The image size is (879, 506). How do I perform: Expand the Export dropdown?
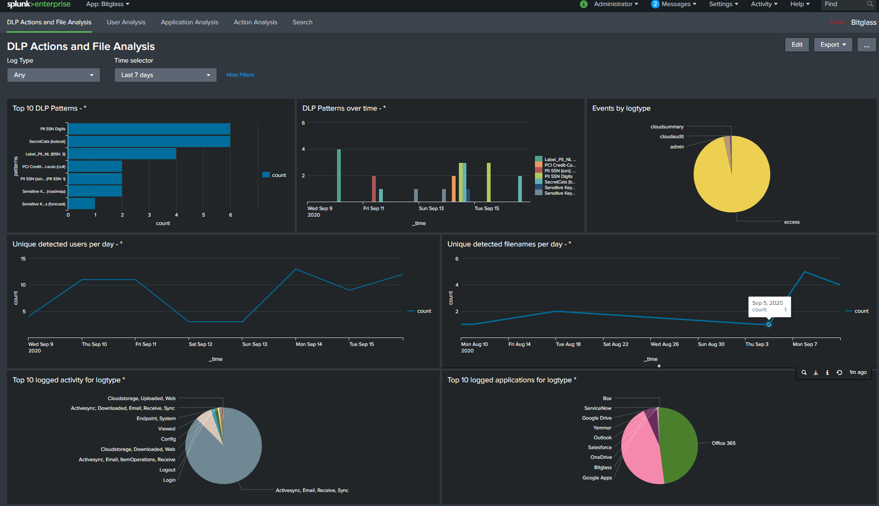tap(833, 44)
